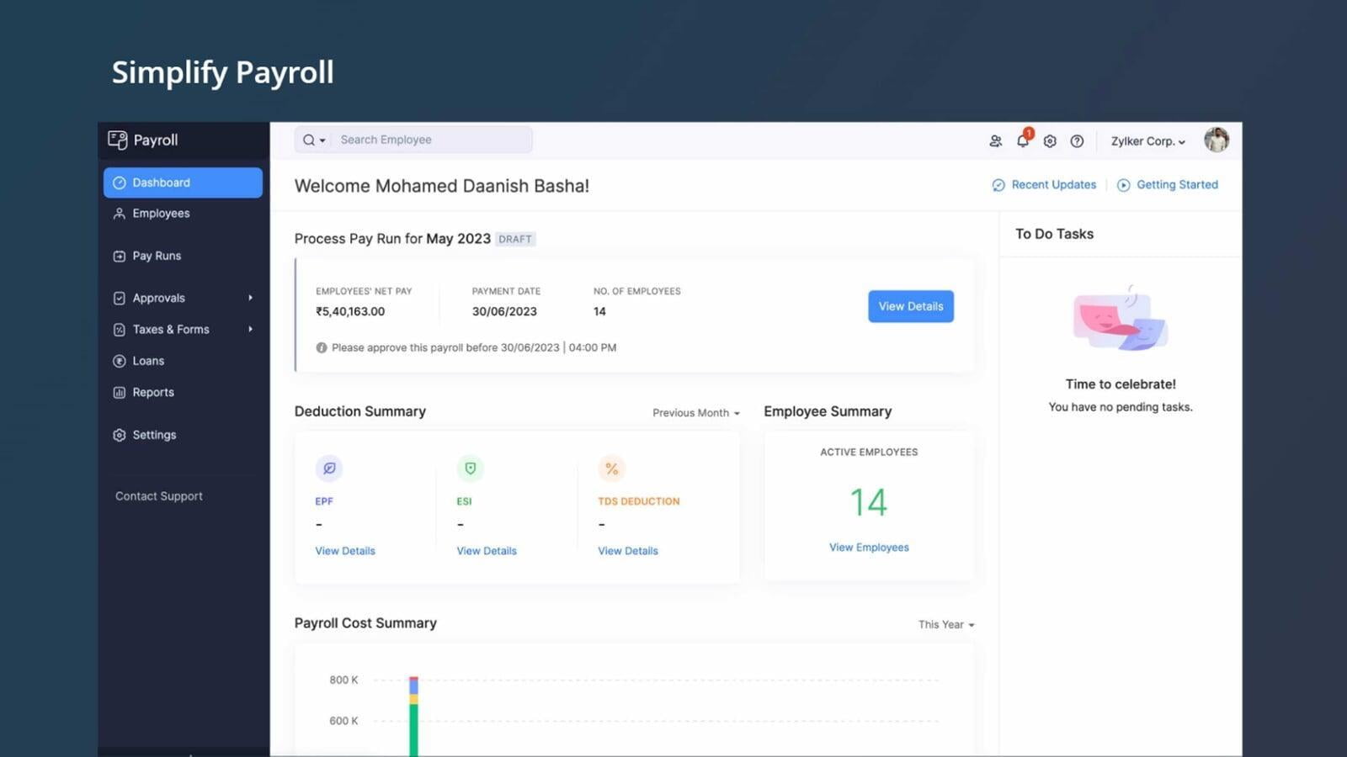Open notifications bell icon
The width and height of the screenshot is (1347, 757).
point(1023,140)
